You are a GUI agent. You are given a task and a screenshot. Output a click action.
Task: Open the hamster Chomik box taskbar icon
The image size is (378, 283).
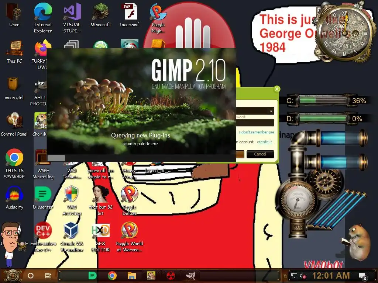click(151, 276)
